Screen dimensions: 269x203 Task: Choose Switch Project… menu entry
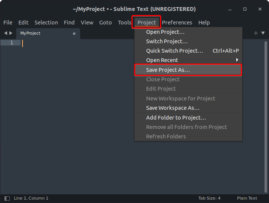(188, 41)
